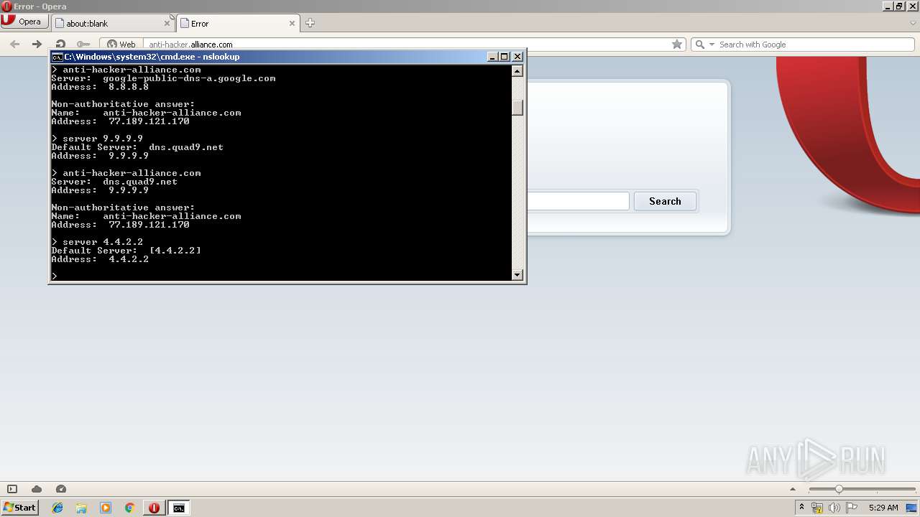Close the Error tab

[x=293, y=23]
